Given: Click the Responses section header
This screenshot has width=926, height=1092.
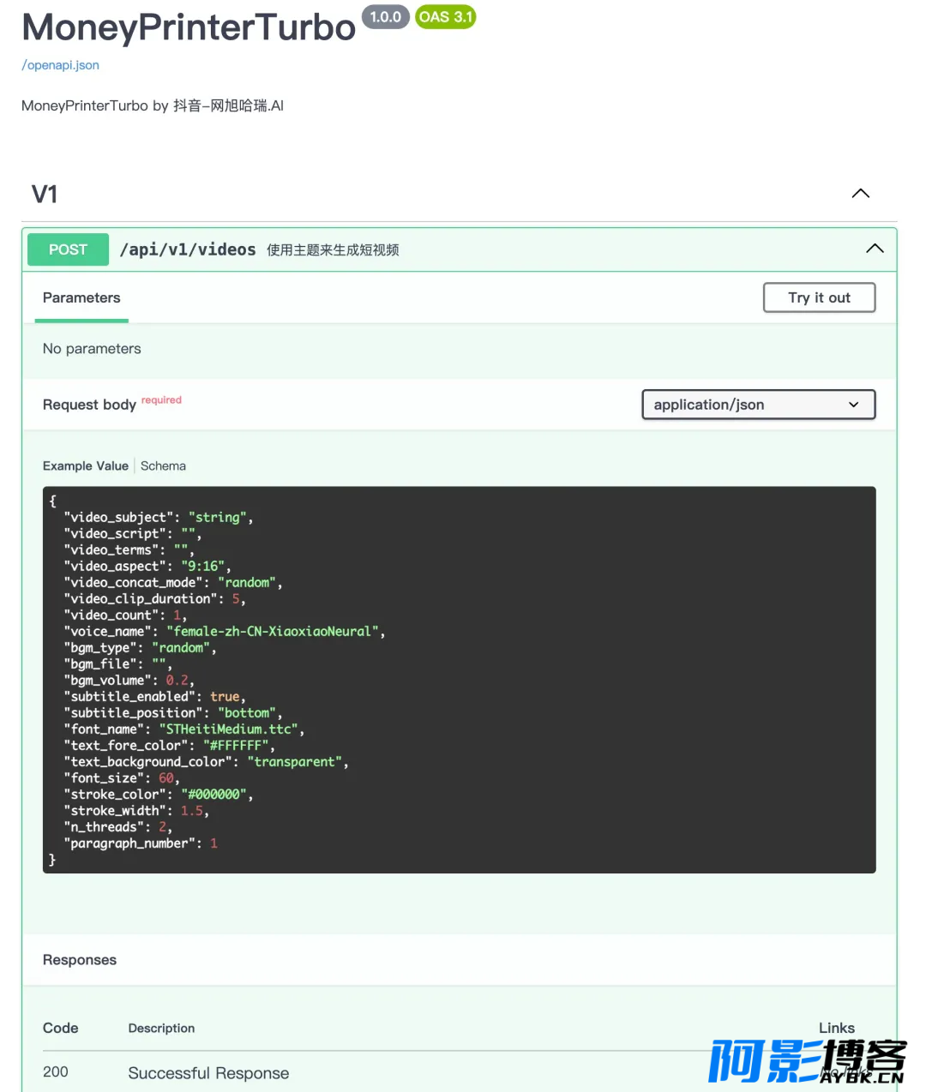Looking at the screenshot, I should (80, 960).
